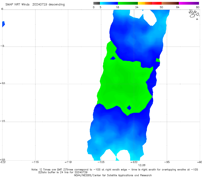Click the small blue fragment at the left map edge
Image resolution: width=202 pixels, height=177 pixels.
3,24
